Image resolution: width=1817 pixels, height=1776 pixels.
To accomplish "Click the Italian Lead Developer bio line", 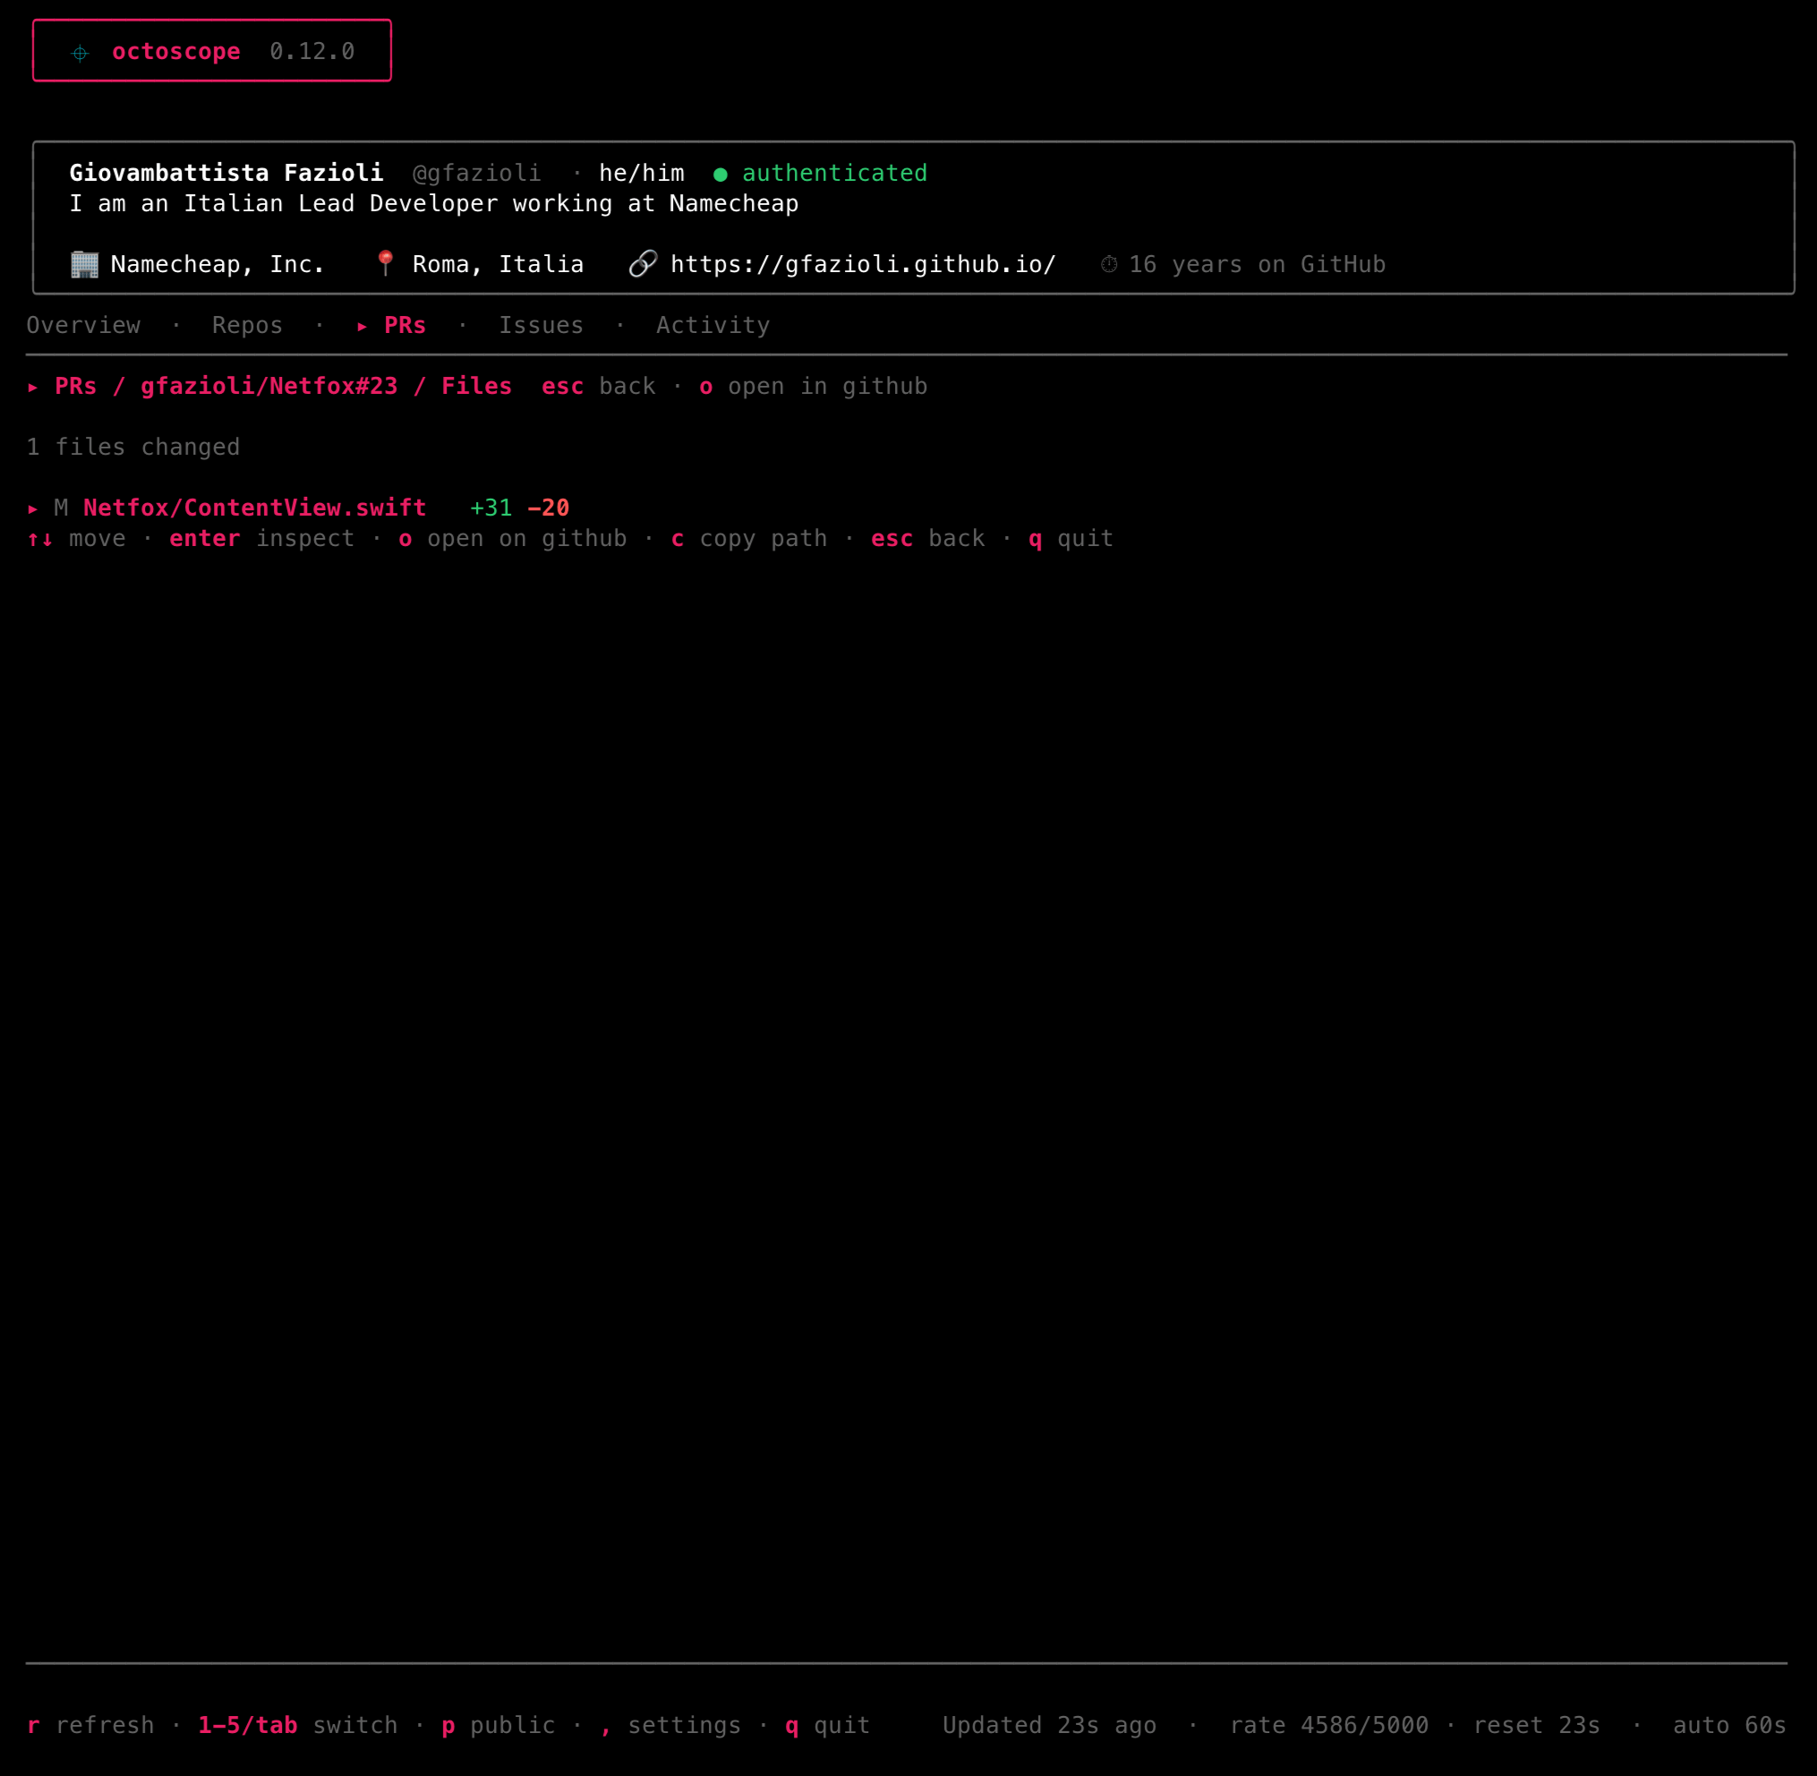I will (434, 204).
